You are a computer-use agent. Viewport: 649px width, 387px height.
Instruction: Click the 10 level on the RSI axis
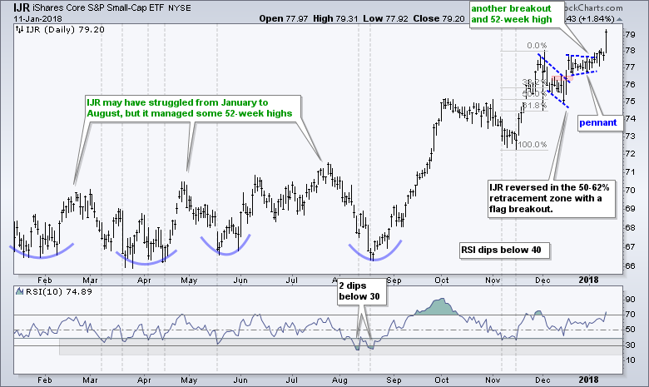tap(630, 360)
